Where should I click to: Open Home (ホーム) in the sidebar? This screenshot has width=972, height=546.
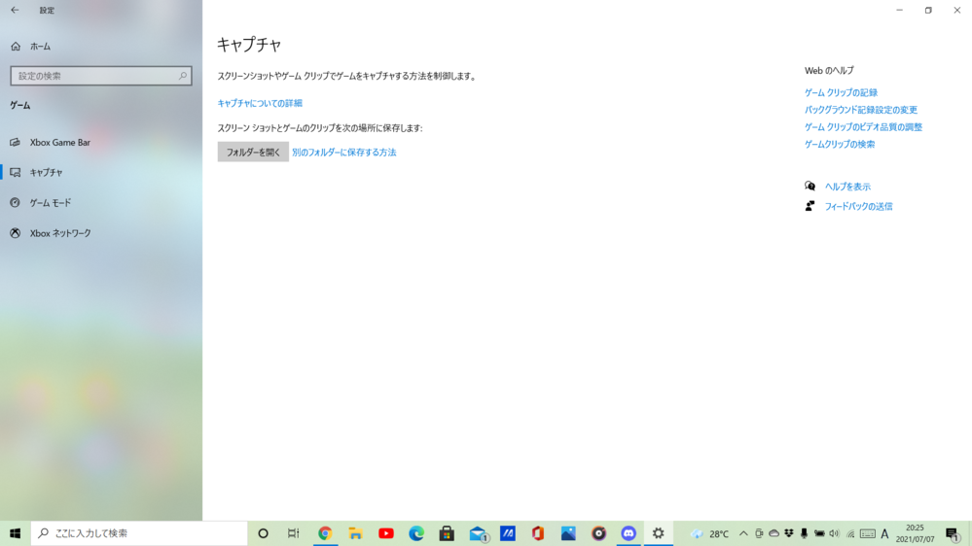tap(31, 47)
